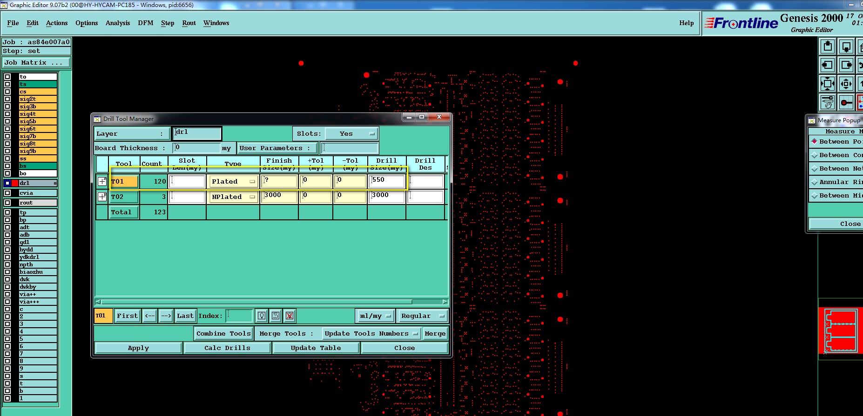Toggle visibility box for layer mpth

(x=7, y=264)
